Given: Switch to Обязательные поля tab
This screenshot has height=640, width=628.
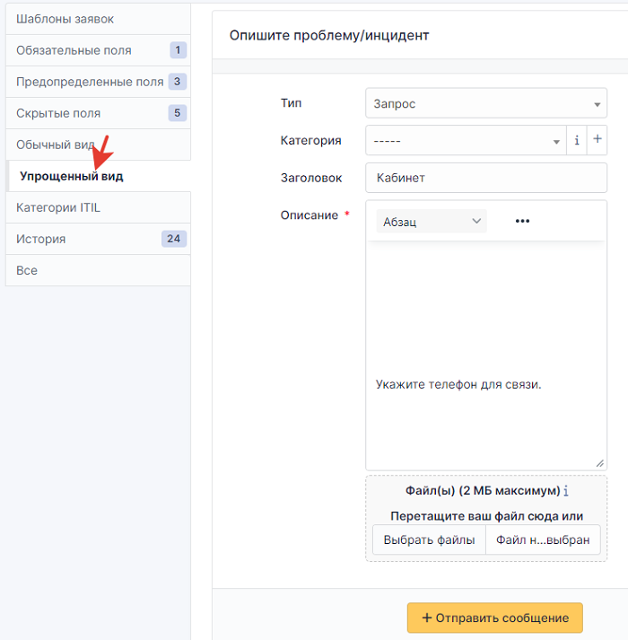Looking at the screenshot, I should point(98,50).
